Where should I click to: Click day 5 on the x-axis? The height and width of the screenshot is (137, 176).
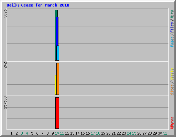(32, 133)
